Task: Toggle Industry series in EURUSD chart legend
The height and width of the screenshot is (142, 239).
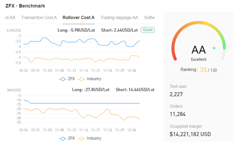Action: pyautogui.click(x=90, y=79)
